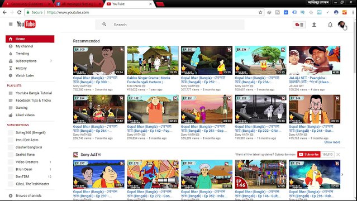
Task: Open the JALALI SET Paangkha thumbnail
Action: (x=315, y=60)
